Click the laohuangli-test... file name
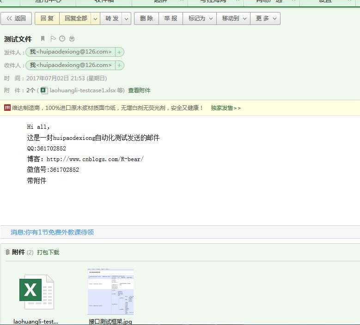The width and height of the screenshot is (360, 325). (x=36, y=322)
